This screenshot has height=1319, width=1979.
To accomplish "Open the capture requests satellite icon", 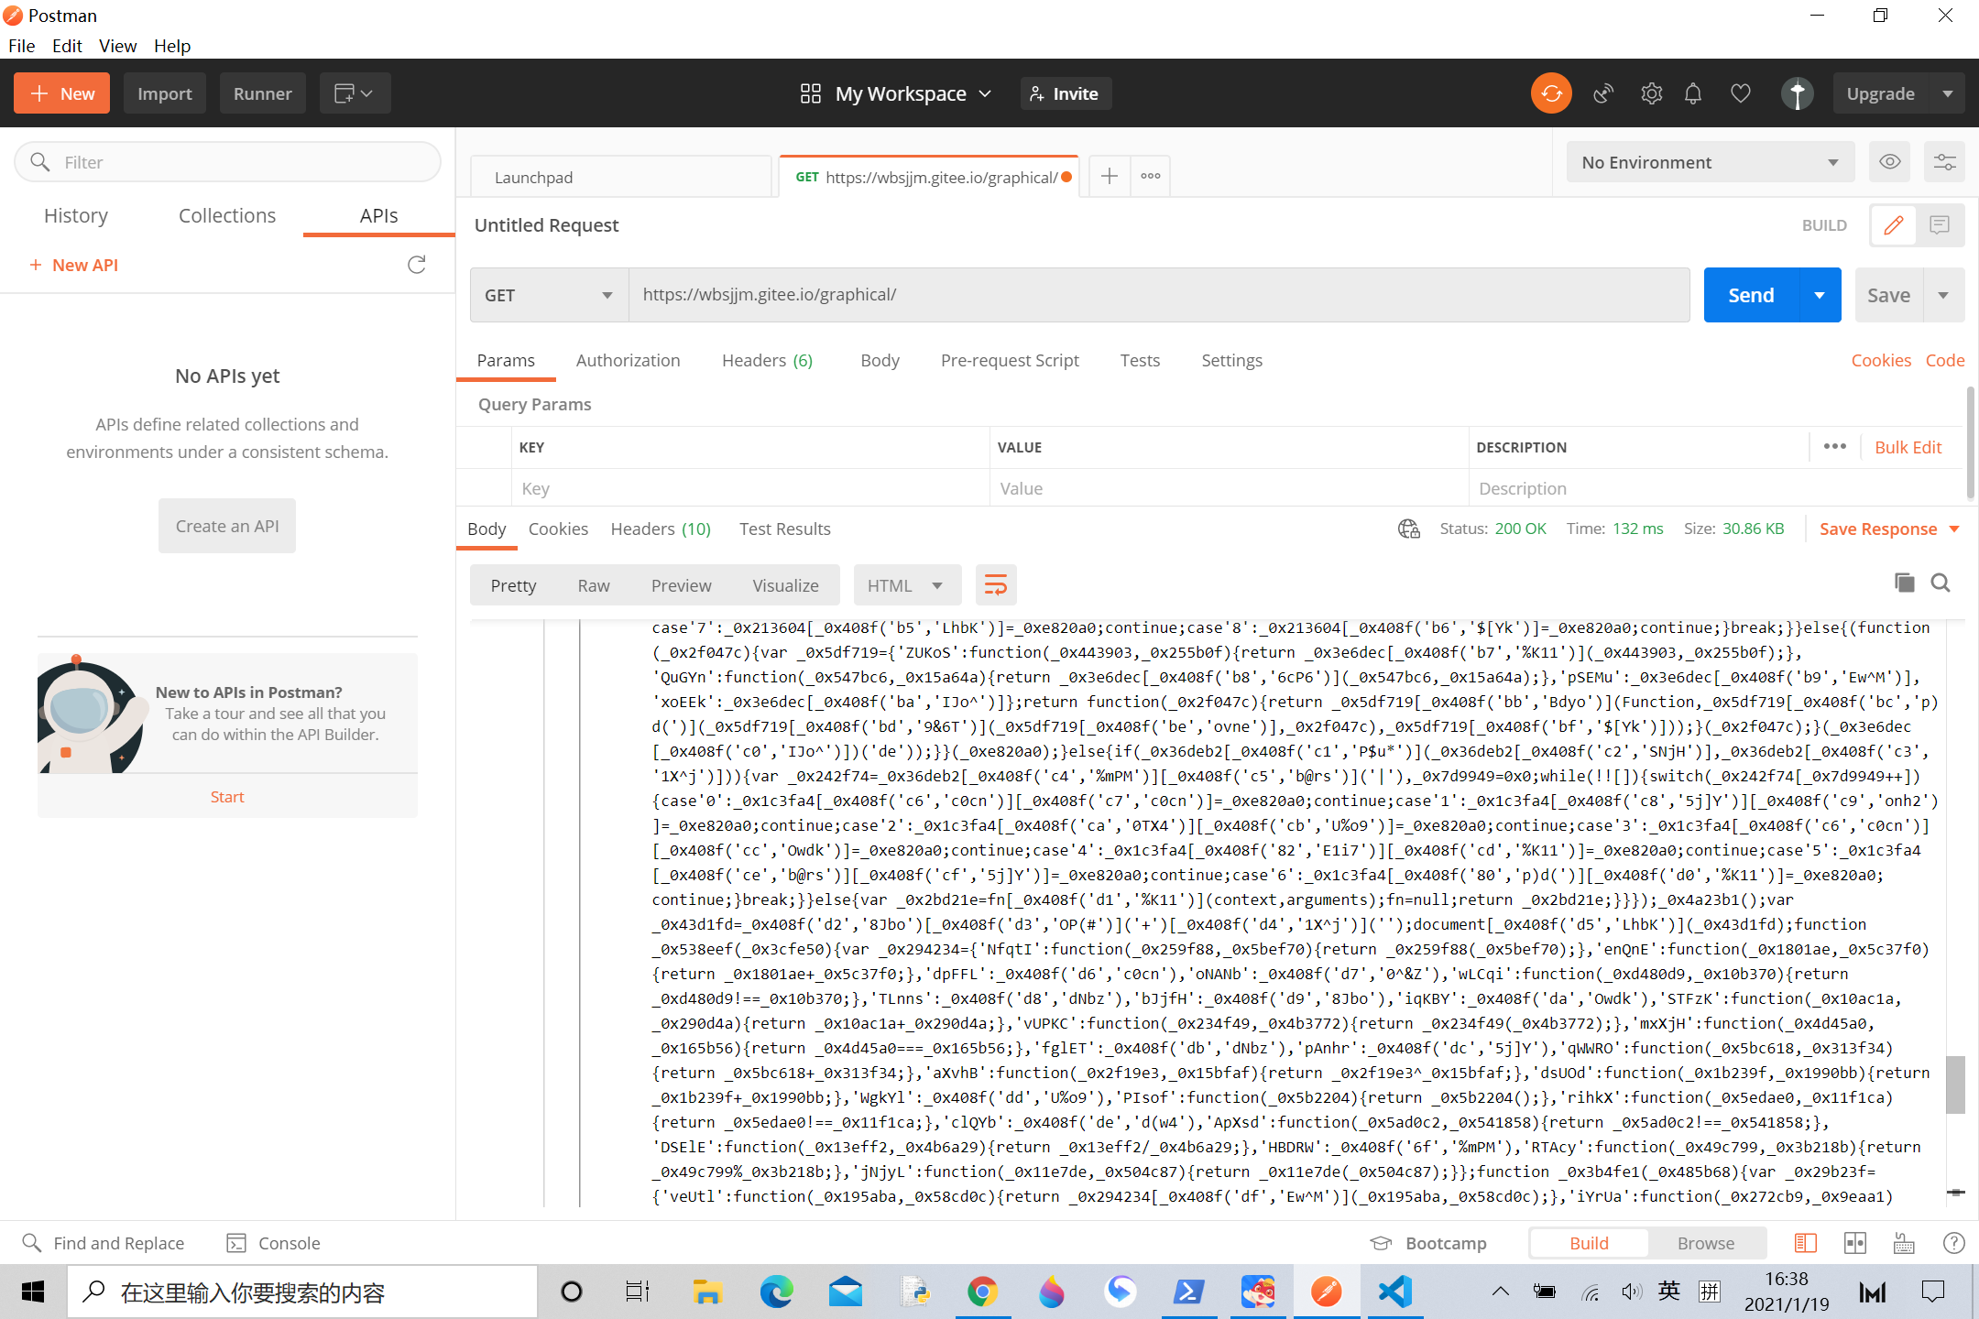I will [x=1603, y=93].
